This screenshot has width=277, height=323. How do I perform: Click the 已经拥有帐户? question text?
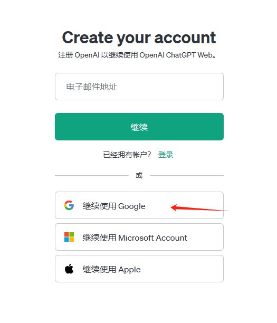(x=127, y=155)
